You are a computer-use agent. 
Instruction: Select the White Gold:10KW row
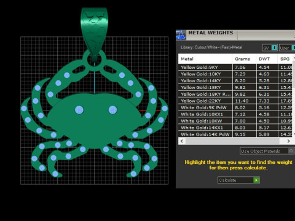point(235,121)
